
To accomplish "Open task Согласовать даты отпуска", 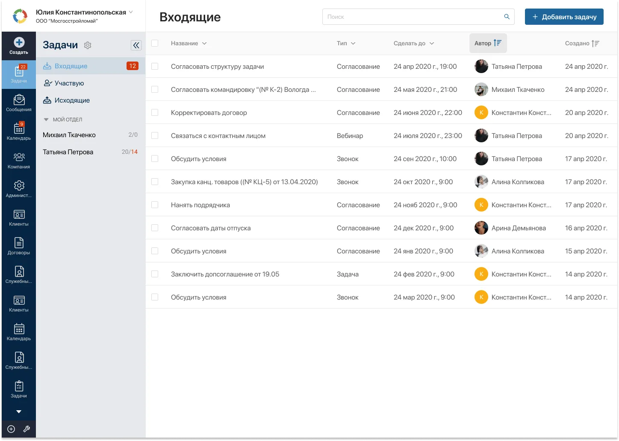I will click(211, 228).
